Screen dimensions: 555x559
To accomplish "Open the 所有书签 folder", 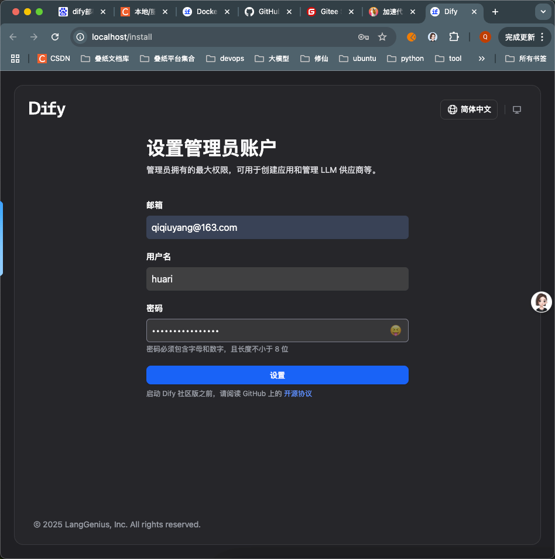I will pyautogui.click(x=526, y=59).
